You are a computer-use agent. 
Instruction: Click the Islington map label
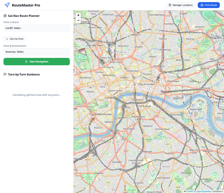[138, 47]
